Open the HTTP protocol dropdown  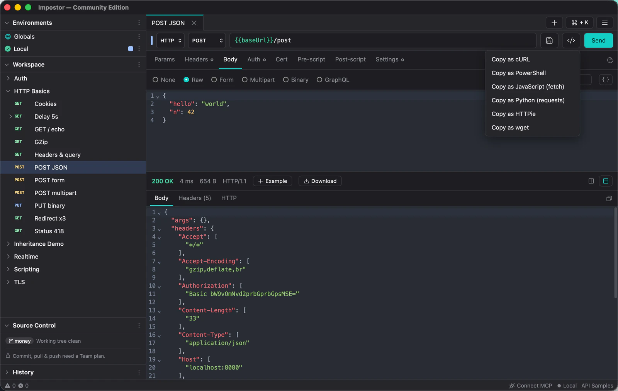[x=171, y=41]
